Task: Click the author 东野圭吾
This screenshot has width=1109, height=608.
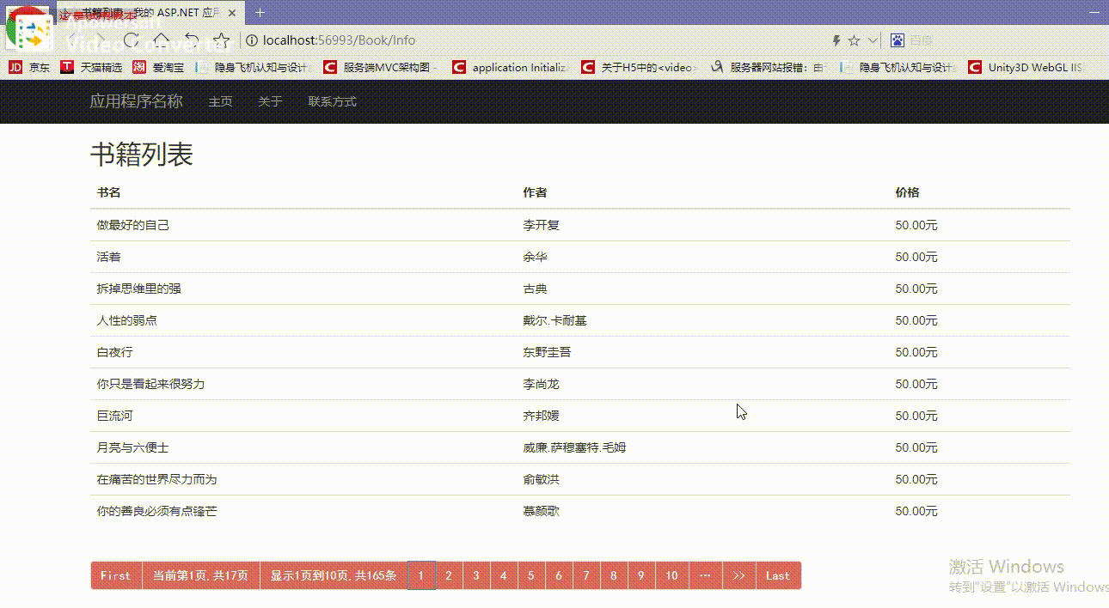Action: pos(547,352)
